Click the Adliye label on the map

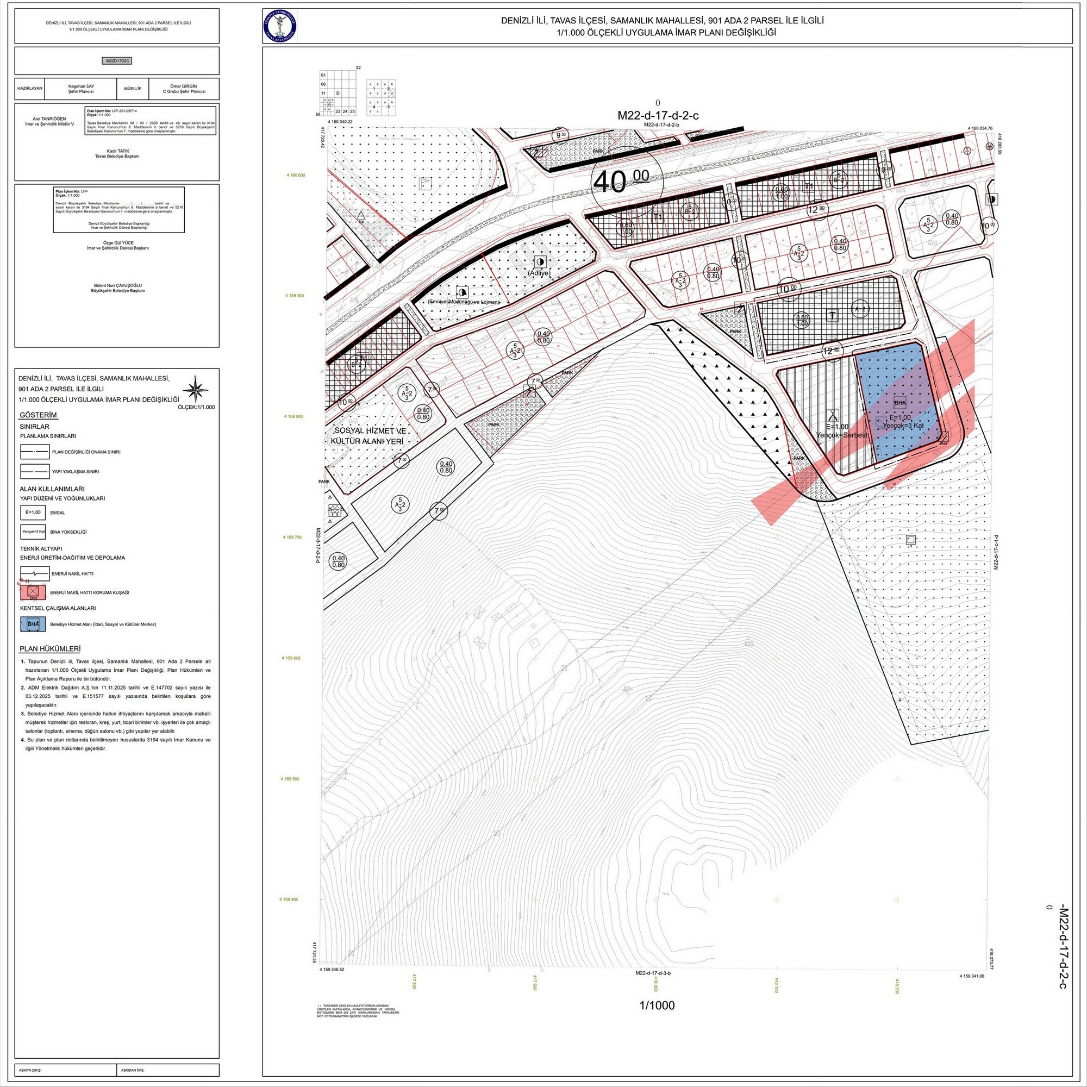coord(539,273)
